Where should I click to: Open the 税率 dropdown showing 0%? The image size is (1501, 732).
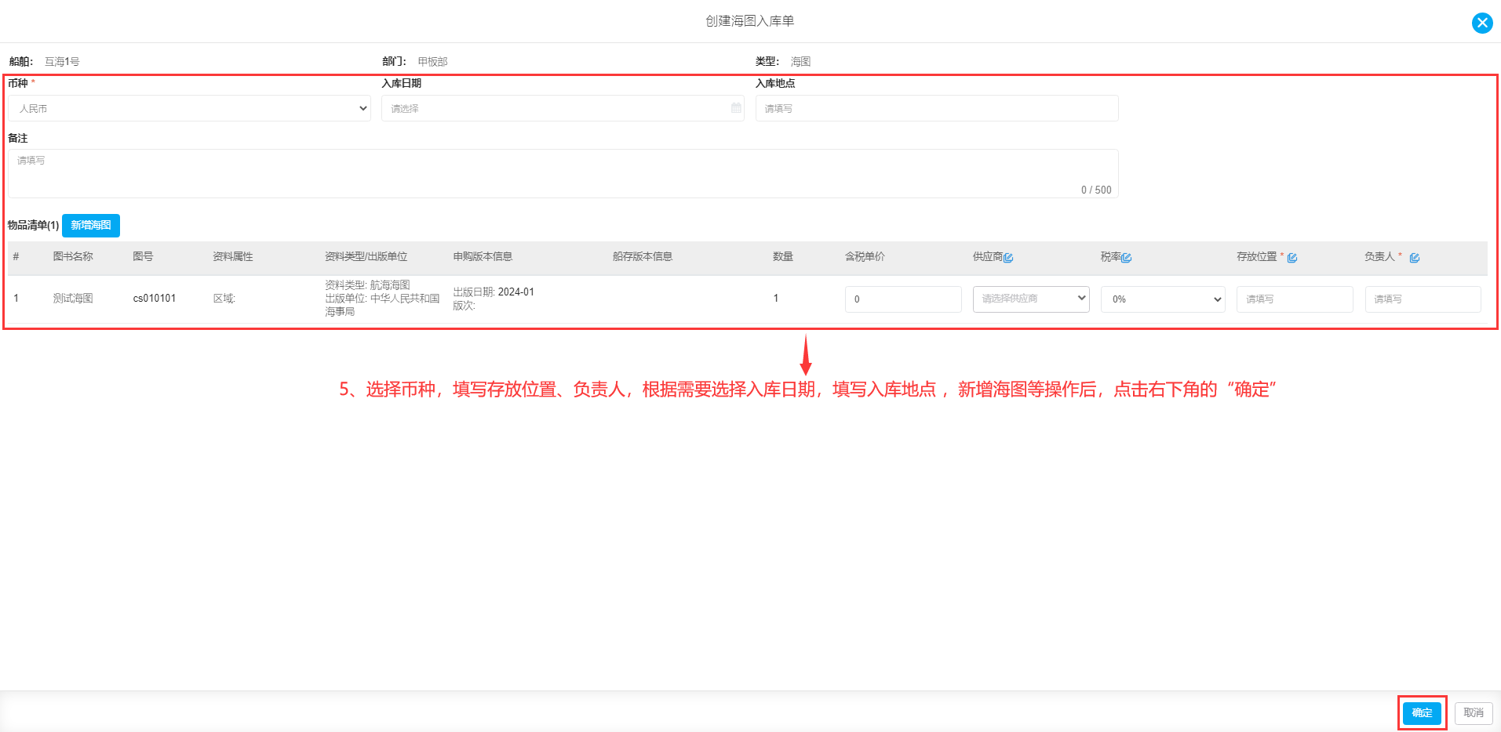click(x=1163, y=299)
